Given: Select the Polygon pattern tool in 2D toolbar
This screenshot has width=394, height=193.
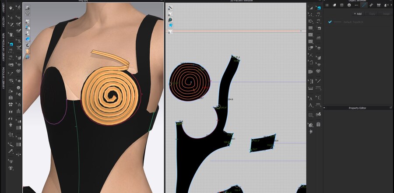Looking at the screenshot, I should (310, 21).
